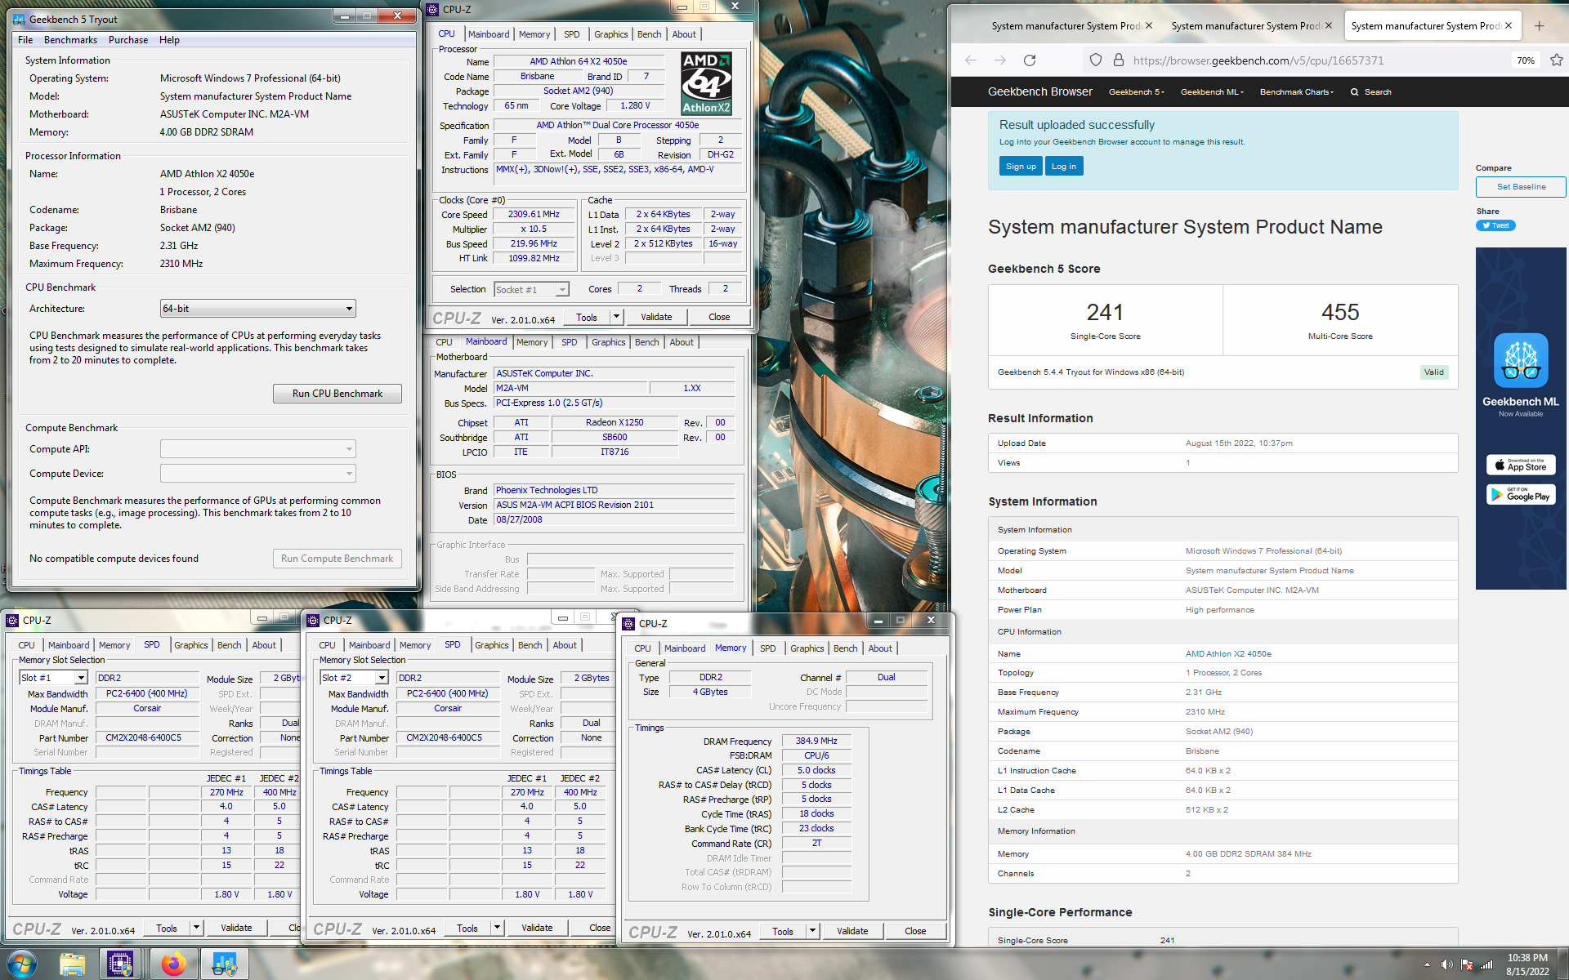Click the Geekbench ML ad logo

(1521, 360)
